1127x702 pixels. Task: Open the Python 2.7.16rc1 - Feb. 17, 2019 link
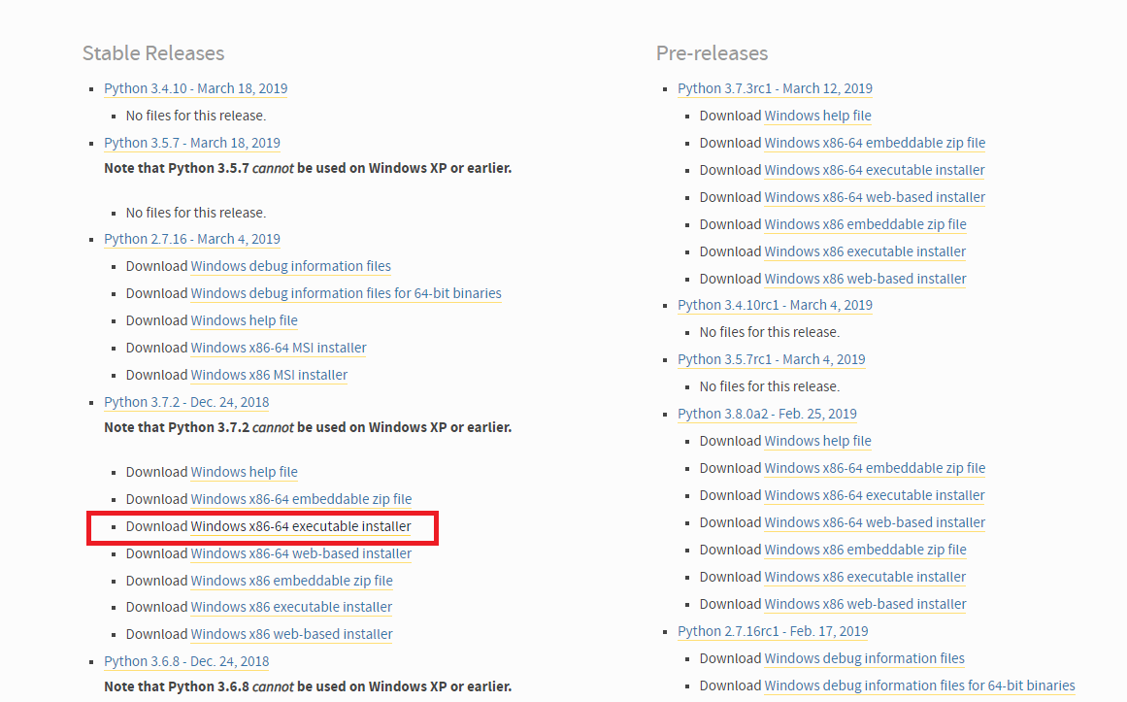tap(773, 631)
